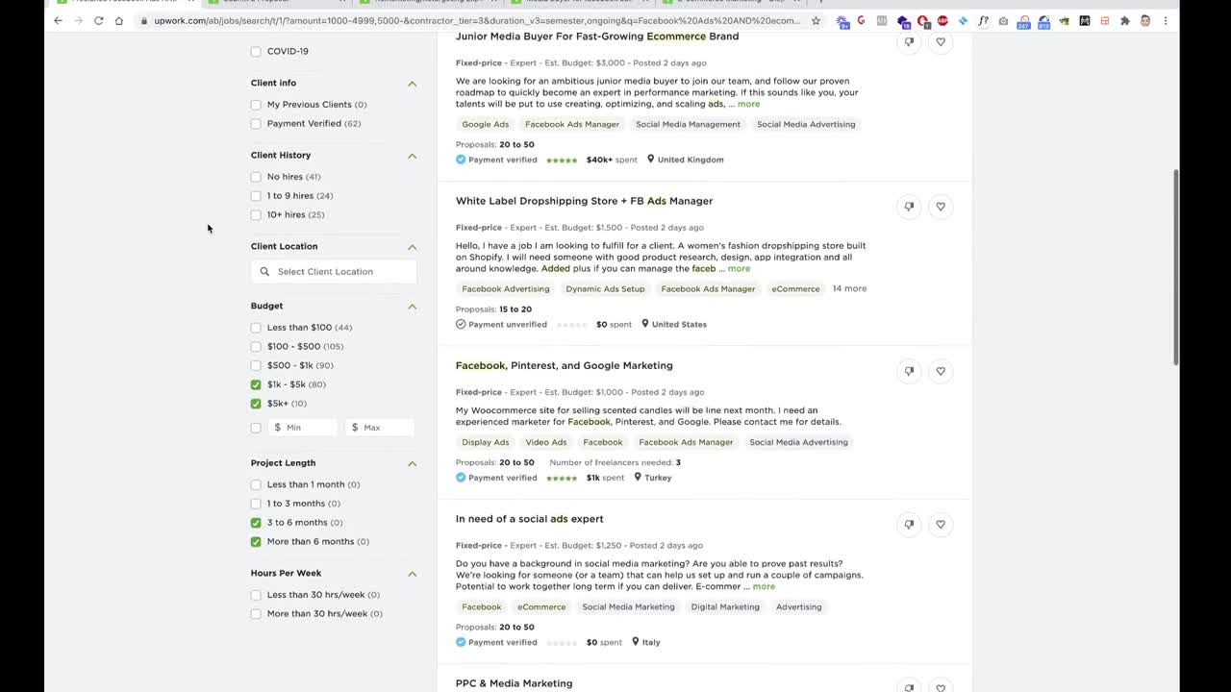Reload the Upwork search page
The height and width of the screenshot is (692, 1231).
pos(98,20)
